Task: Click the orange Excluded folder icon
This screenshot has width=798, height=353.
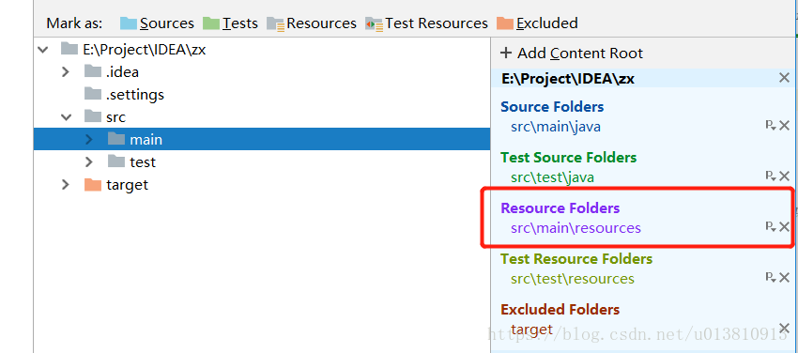Action: (x=505, y=23)
